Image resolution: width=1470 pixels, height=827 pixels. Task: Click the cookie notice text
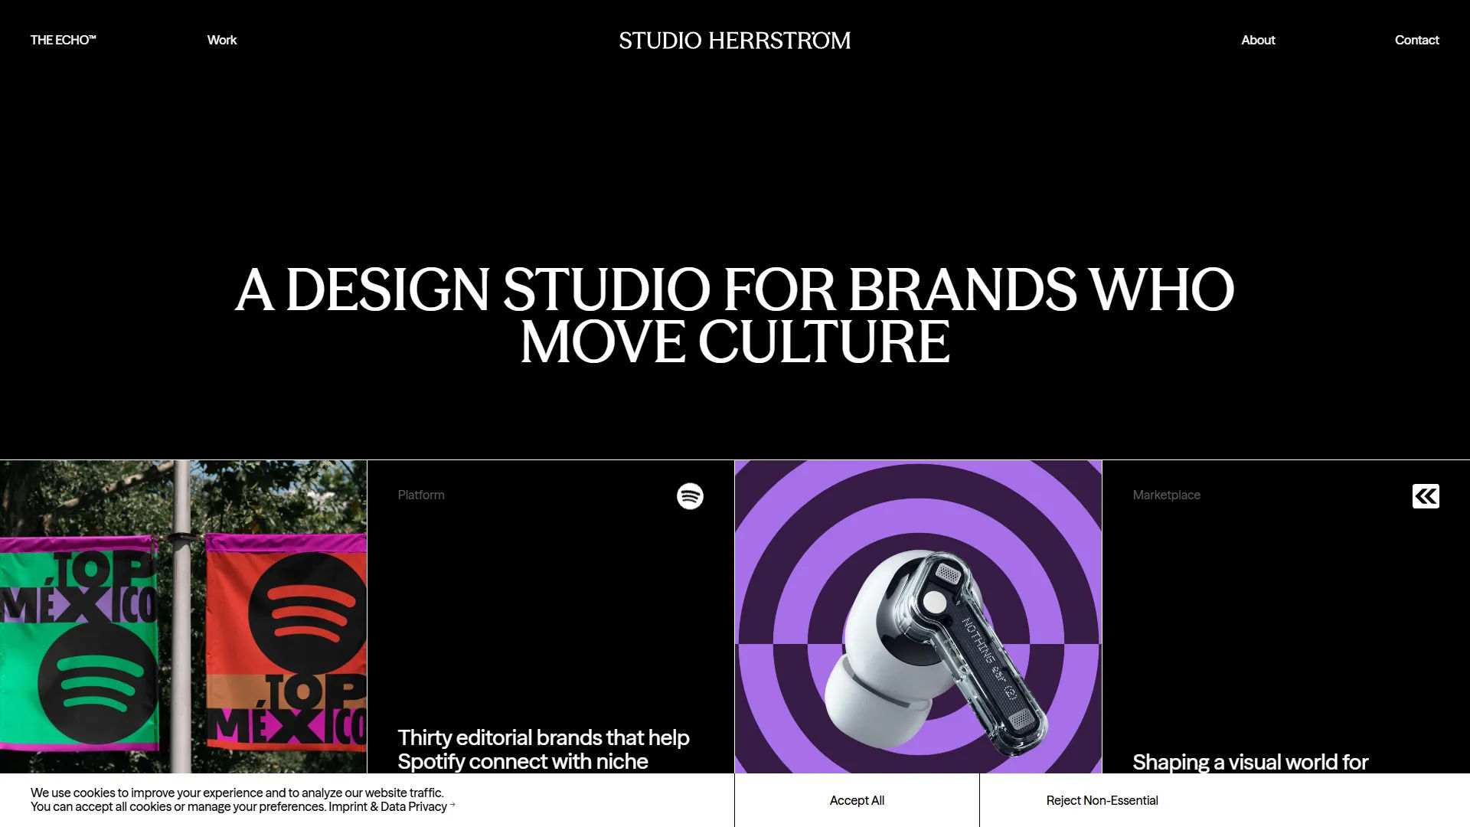[237, 793]
